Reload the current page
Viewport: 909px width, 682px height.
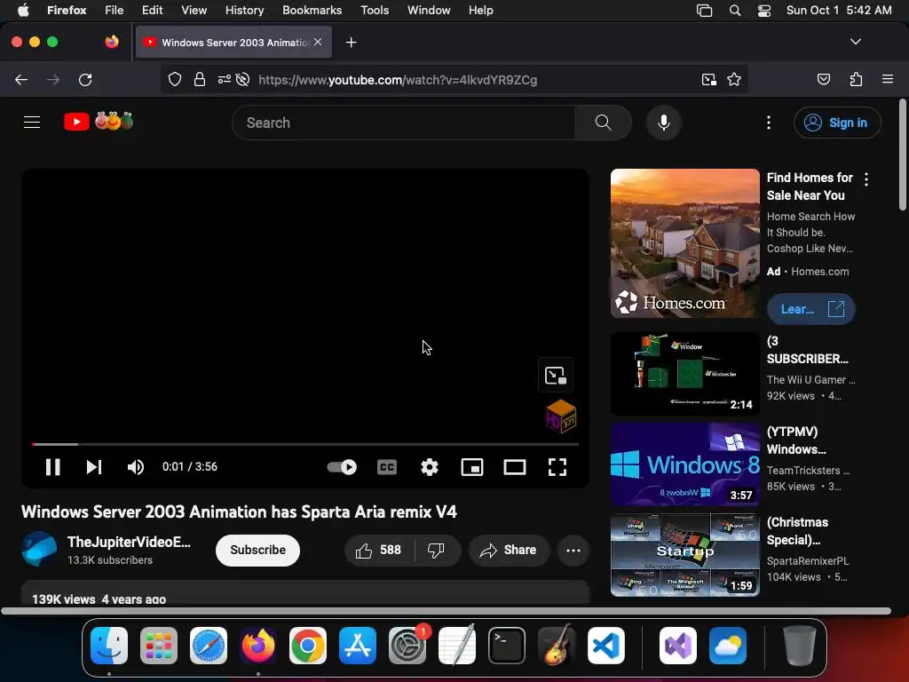click(85, 79)
